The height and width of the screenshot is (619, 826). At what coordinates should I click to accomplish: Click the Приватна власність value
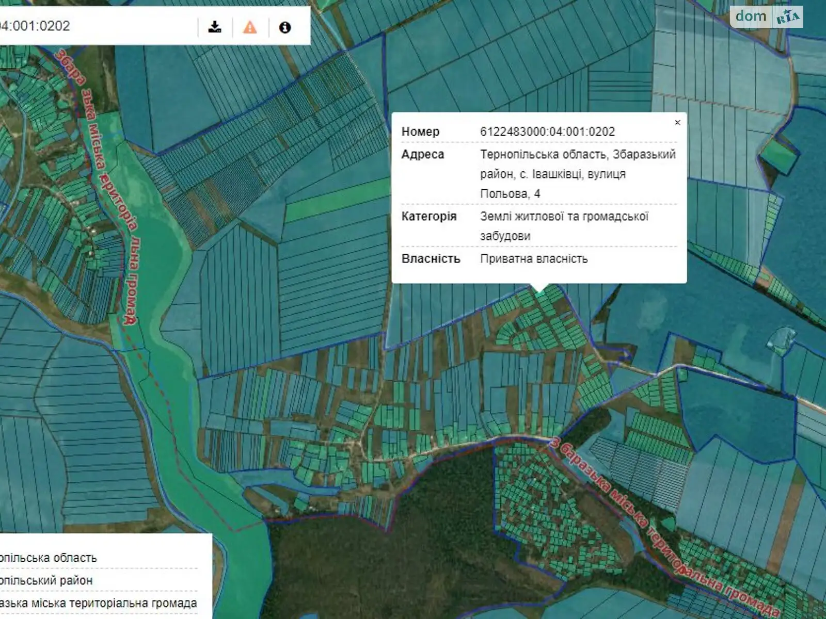534,258
